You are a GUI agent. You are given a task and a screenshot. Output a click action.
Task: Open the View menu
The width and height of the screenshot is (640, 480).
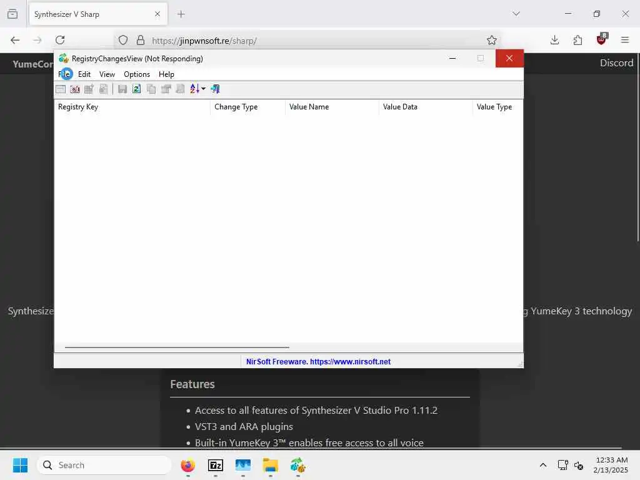pos(107,74)
